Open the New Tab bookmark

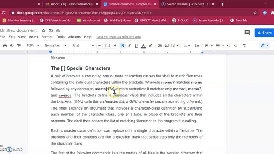point(239,21)
